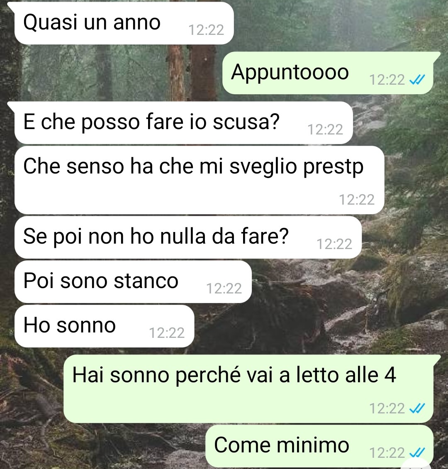Screen dimensions: 448x469
Task: Tap the "Se poi non ho nulla da fare?" bubble
Action: [188, 237]
